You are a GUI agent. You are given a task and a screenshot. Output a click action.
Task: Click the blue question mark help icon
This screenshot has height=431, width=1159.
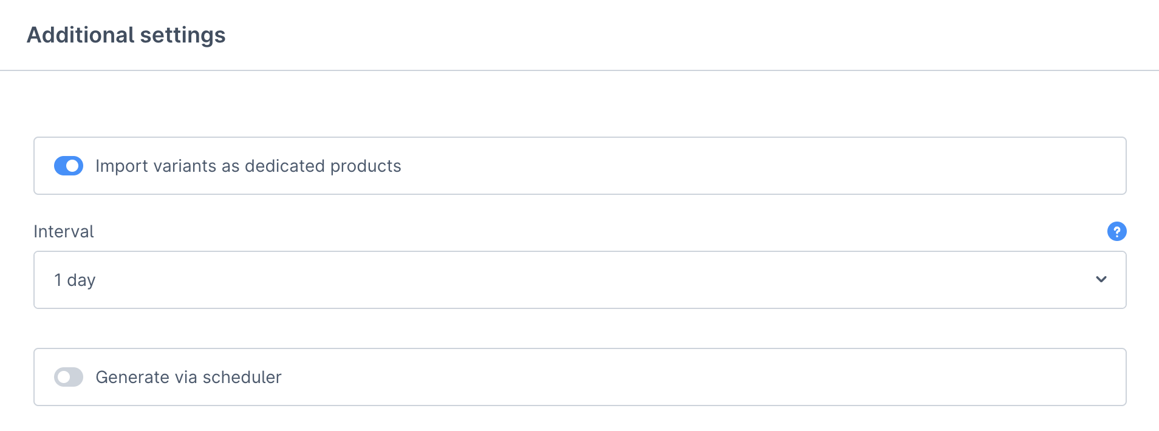pos(1116,231)
